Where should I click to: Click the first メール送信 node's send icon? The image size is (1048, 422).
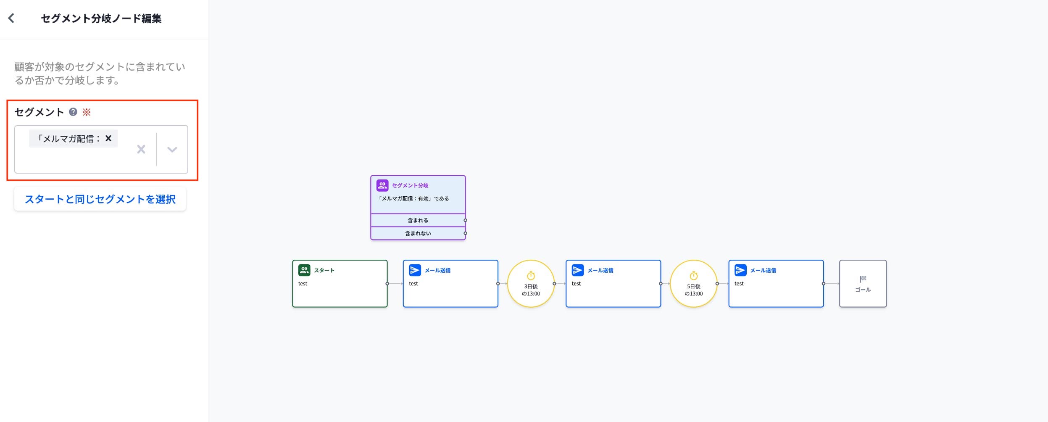[x=415, y=270]
